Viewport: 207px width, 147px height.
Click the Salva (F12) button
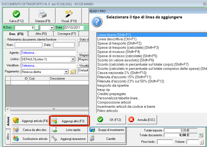pos(16,16)
